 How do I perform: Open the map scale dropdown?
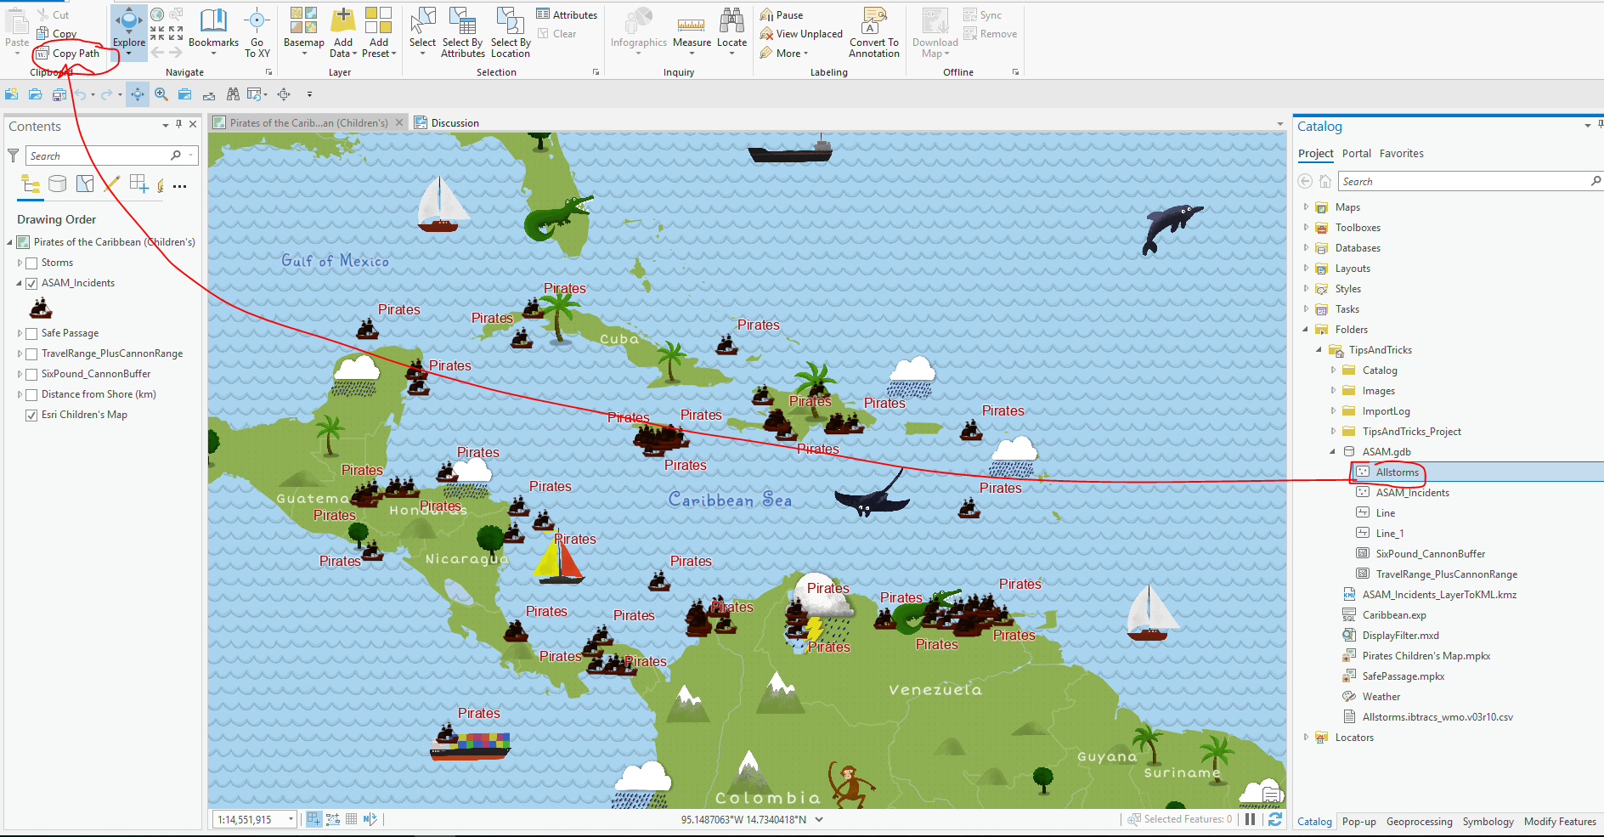[291, 819]
